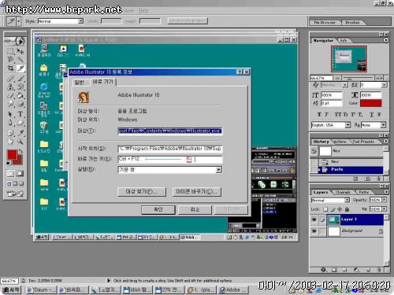Toggle faux bold character style
This screenshot has width=394, height=295.
point(319,115)
